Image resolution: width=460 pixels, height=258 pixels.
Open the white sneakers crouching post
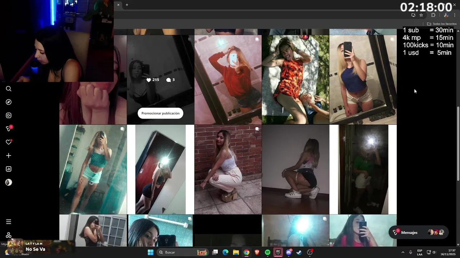click(x=295, y=169)
